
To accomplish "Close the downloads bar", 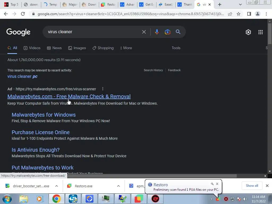I will pos(267,186).
